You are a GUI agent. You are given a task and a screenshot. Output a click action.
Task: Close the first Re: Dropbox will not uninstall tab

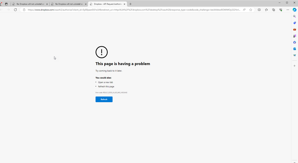click(x=47, y=4)
